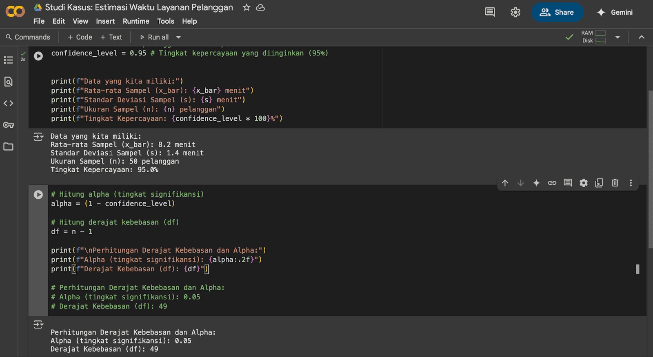
Task: Open the files folder icon in sidebar
Action: click(x=8, y=146)
